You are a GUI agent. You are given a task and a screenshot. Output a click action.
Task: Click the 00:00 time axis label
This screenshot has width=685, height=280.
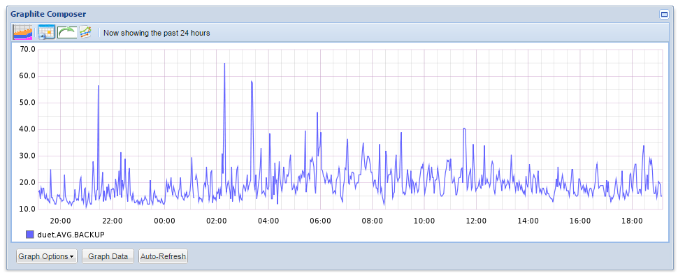pyautogui.click(x=164, y=221)
